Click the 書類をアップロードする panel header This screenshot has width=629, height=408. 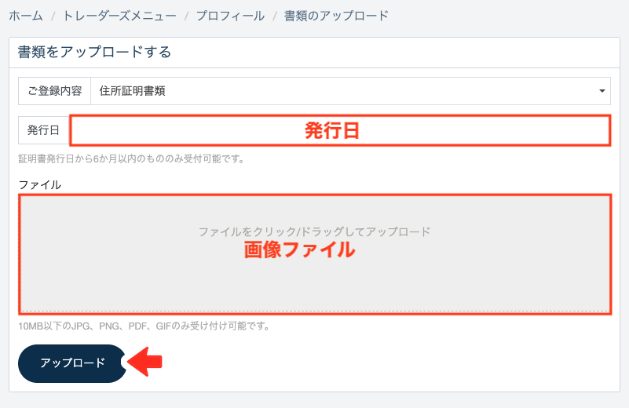click(94, 53)
